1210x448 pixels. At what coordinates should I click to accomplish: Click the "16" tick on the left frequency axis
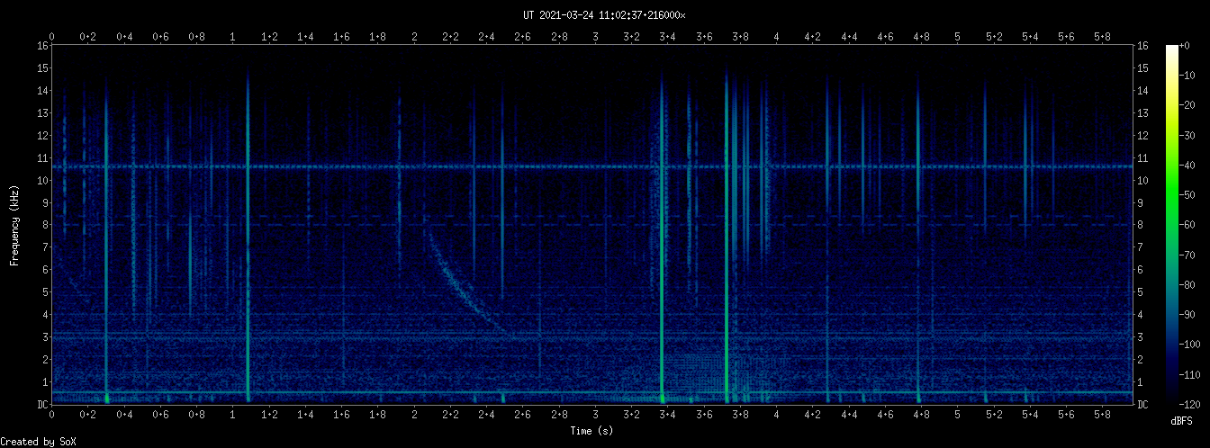[x=42, y=45]
